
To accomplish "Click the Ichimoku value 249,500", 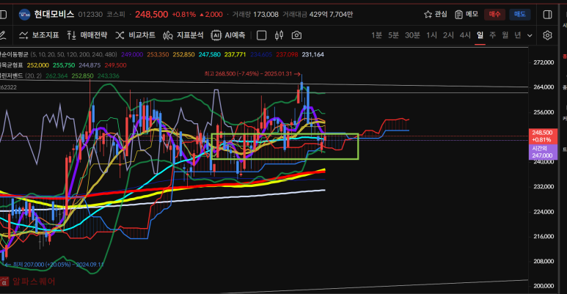I will pos(115,65).
